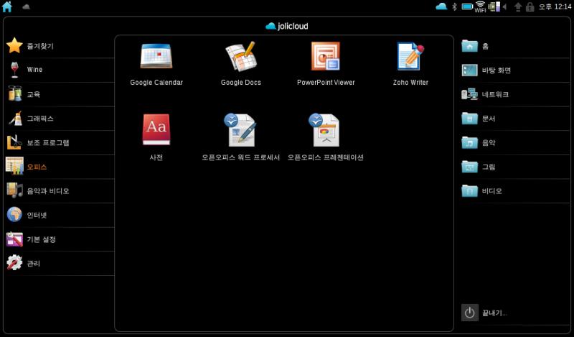Click the 기본 설정 preferences icon
The width and height of the screenshot is (574, 337).
click(14, 239)
